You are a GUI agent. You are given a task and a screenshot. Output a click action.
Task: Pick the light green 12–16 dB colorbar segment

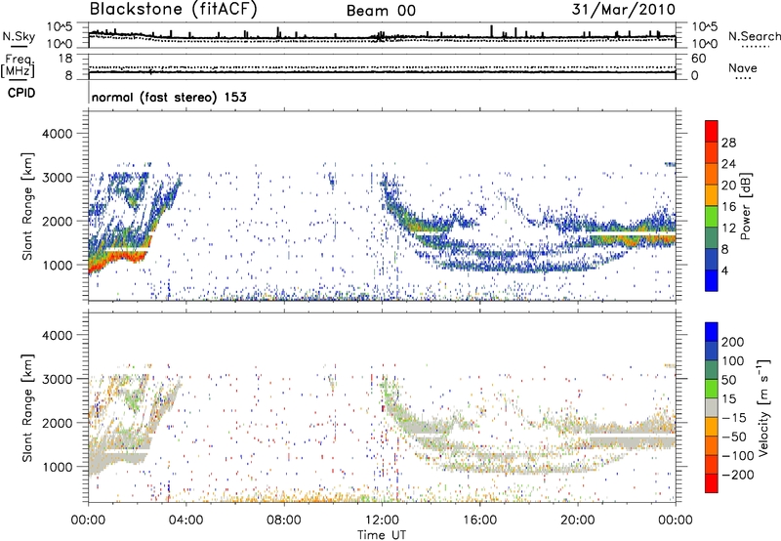[712, 217]
